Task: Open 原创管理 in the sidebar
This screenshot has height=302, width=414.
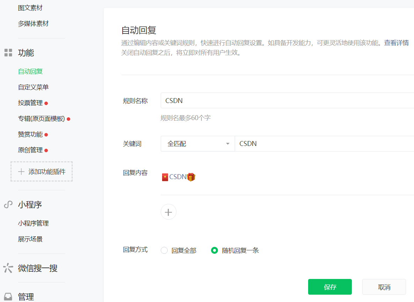Action: click(x=30, y=150)
